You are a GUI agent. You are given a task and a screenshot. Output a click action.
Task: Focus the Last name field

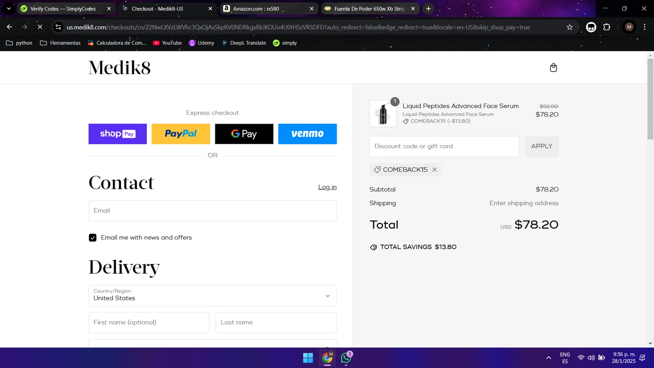pyautogui.click(x=276, y=323)
